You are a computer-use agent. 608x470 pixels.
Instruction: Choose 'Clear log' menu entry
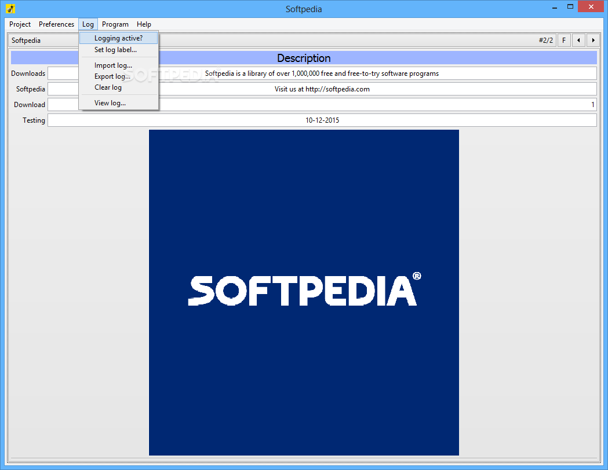(x=119, y=87)
